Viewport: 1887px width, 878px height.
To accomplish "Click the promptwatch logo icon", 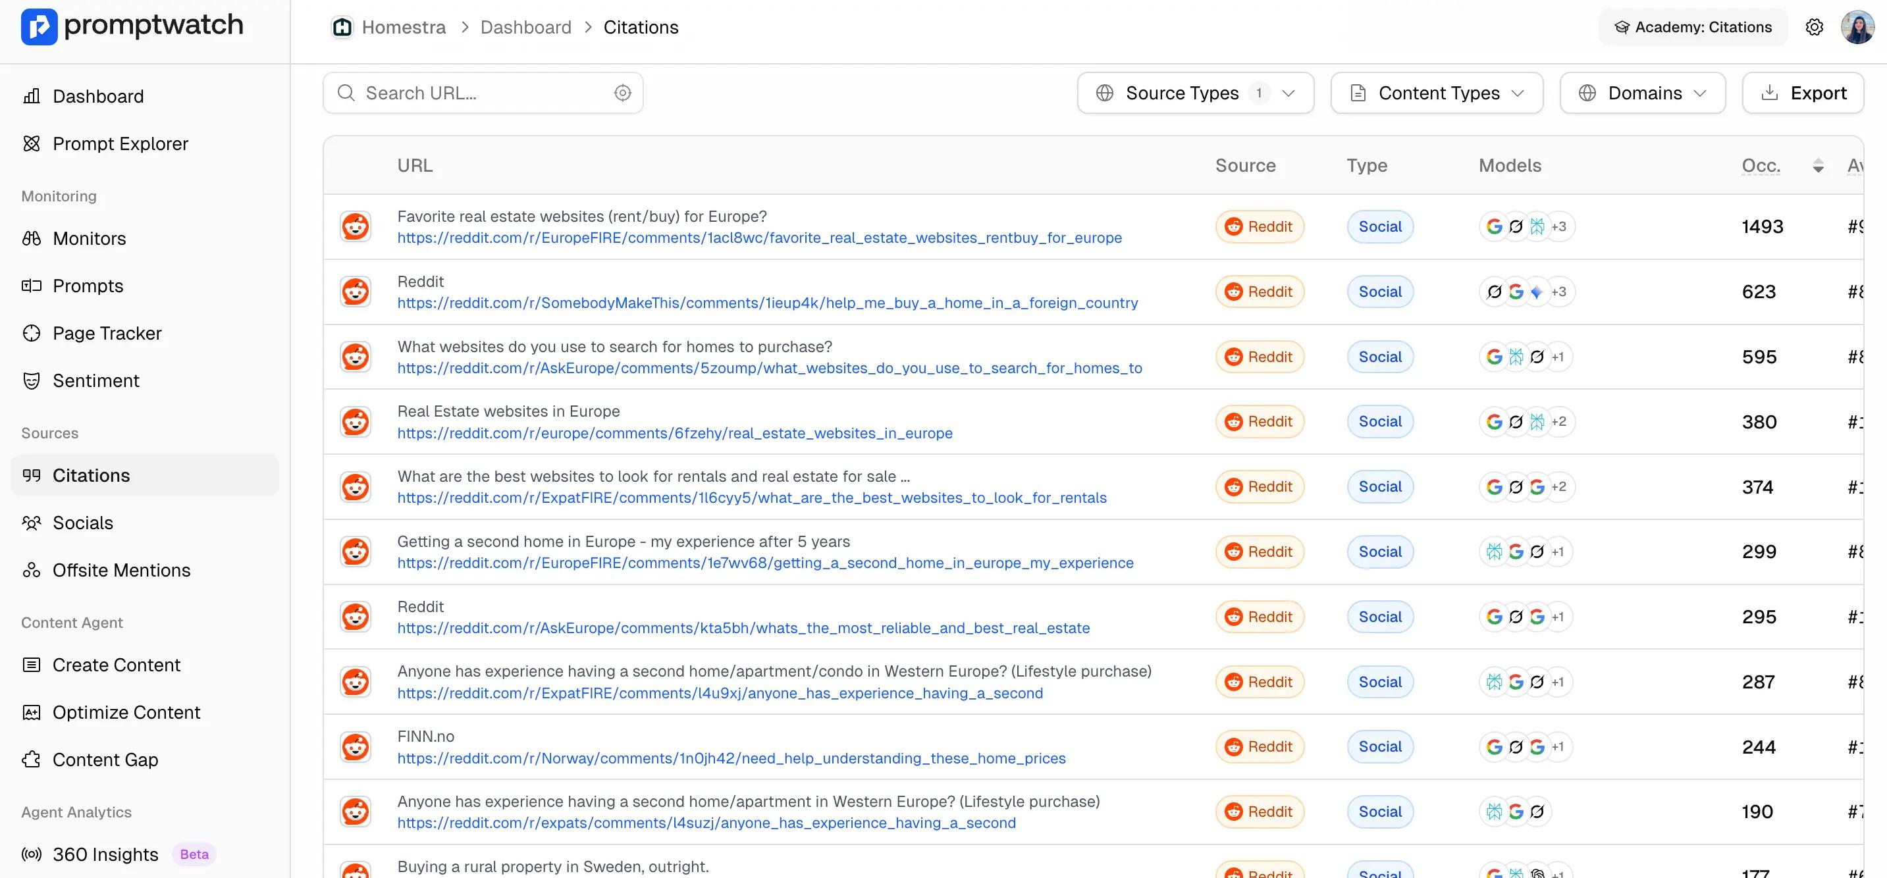I will [39, 26].
